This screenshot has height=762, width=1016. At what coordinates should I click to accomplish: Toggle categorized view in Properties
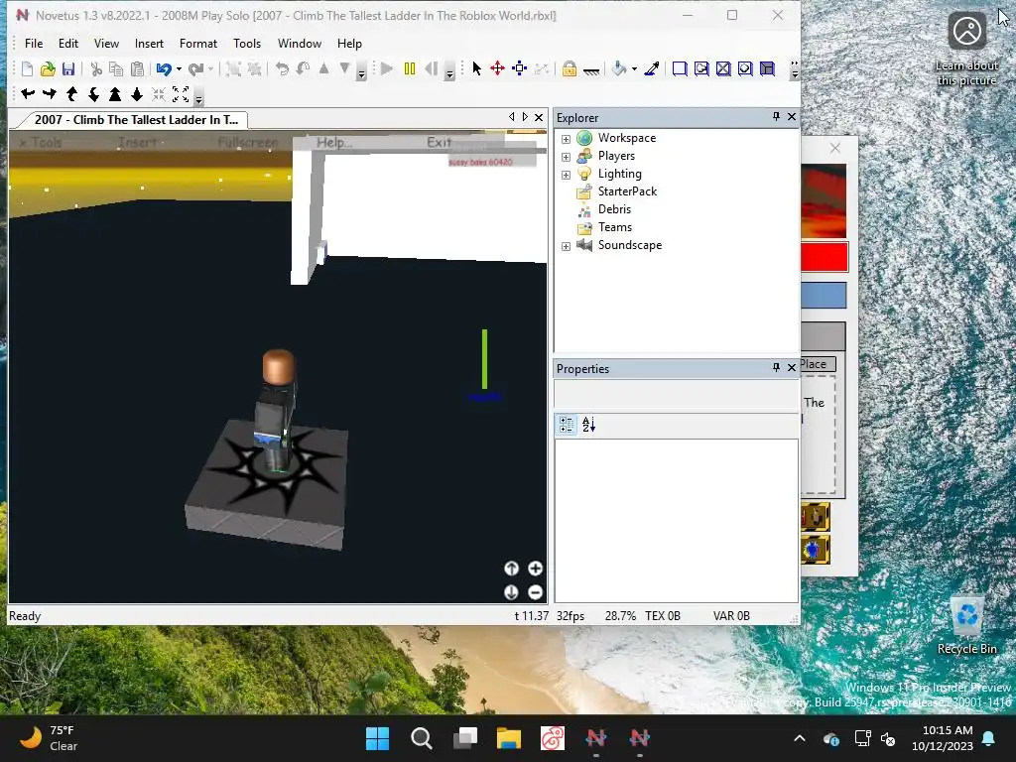567,425
